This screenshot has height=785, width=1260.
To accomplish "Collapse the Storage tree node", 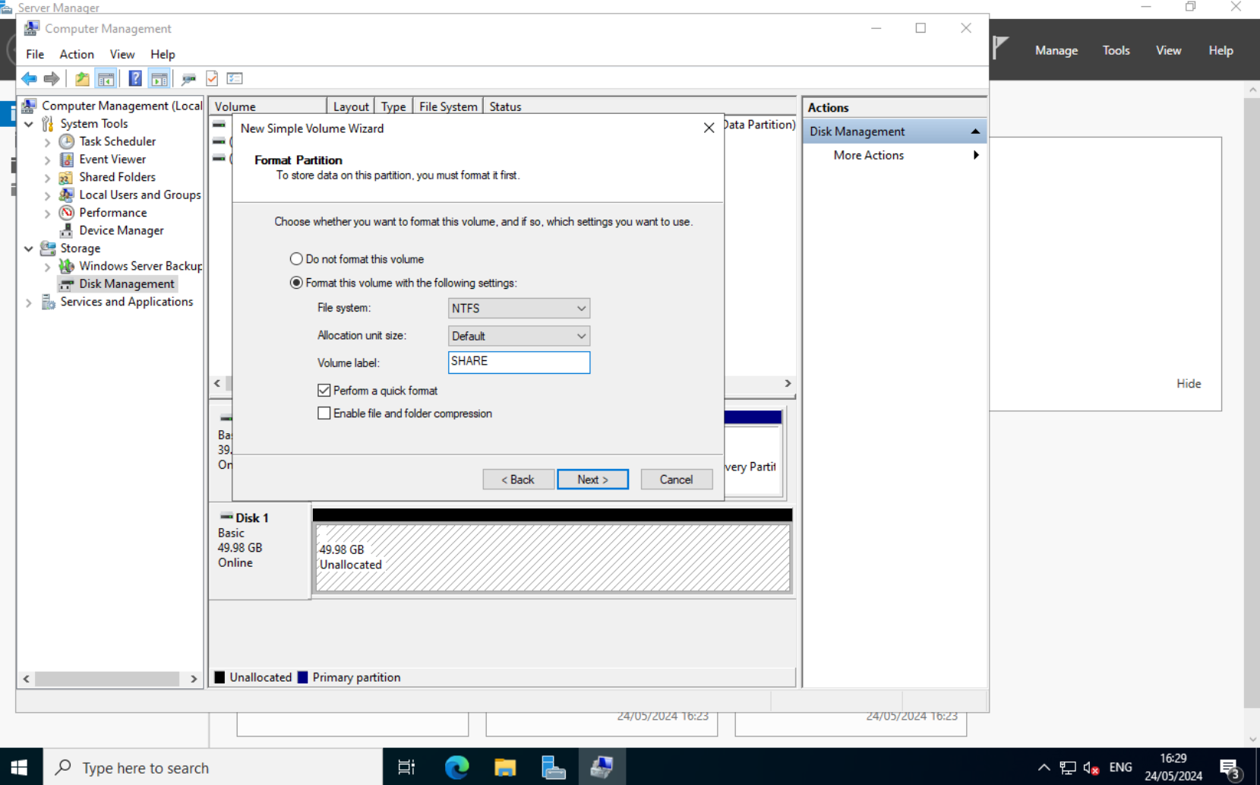I will tap(29, 248).
